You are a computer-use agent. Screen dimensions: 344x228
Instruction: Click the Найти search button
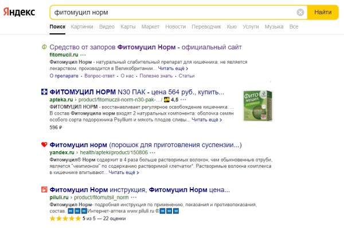(x=323, y=12)
